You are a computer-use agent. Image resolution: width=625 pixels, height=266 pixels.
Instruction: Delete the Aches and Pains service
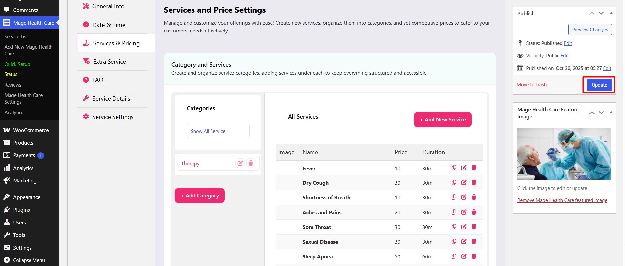coord(474,212)
